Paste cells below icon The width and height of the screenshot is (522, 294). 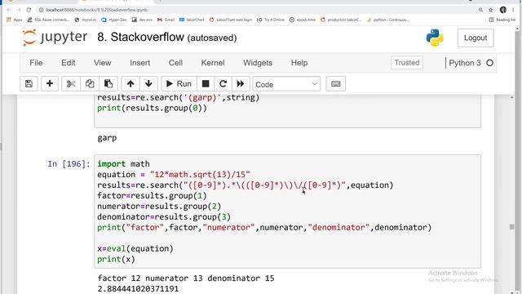coord(108,83)
